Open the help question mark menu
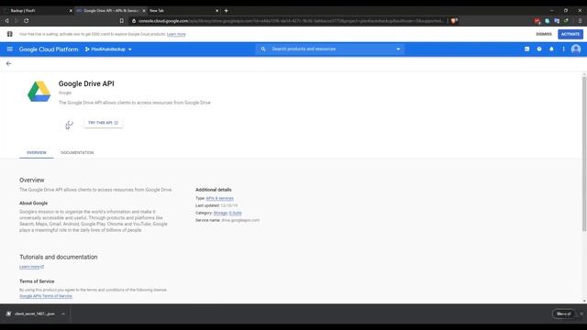 click(539, 49)
